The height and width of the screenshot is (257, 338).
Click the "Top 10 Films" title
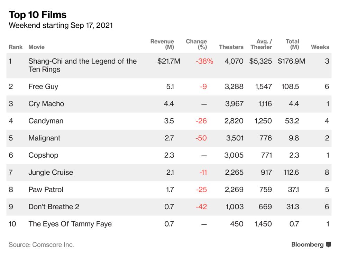click(x=38, y=15)
